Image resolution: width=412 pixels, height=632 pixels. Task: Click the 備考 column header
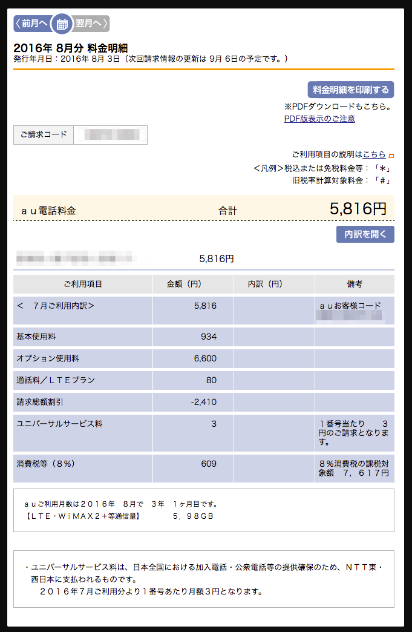point(355,284)
